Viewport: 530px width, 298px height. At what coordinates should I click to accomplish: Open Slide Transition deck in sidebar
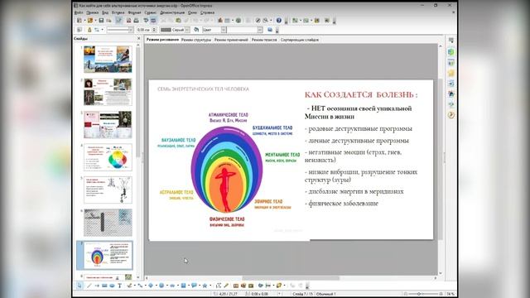pyautogui.click(x=451, y=84)
